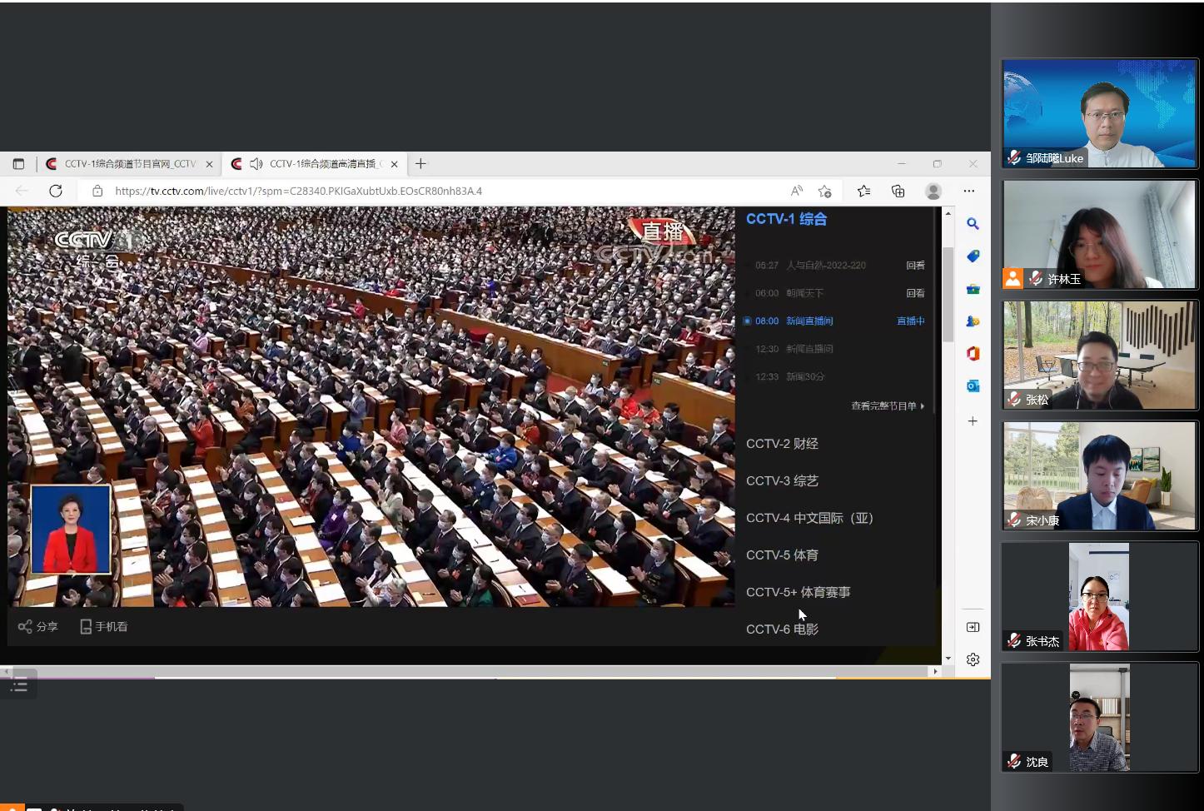Mute tab via speaker icon
This screenshot has height=811, width=1204.
[x=256, y=164]
